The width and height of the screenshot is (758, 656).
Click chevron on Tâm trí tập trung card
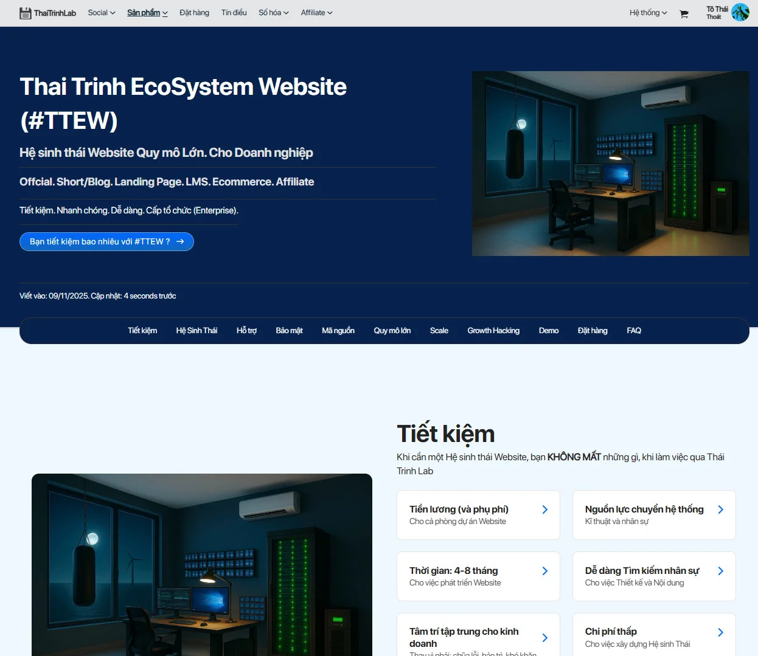[545, 638]
